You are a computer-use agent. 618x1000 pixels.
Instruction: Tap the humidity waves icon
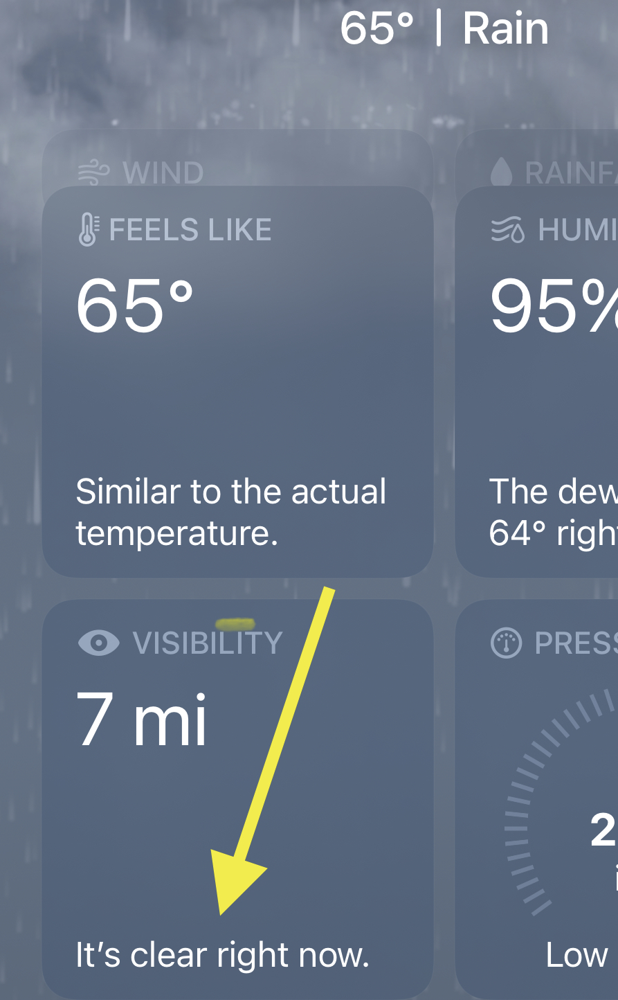(x=507, y=231)
